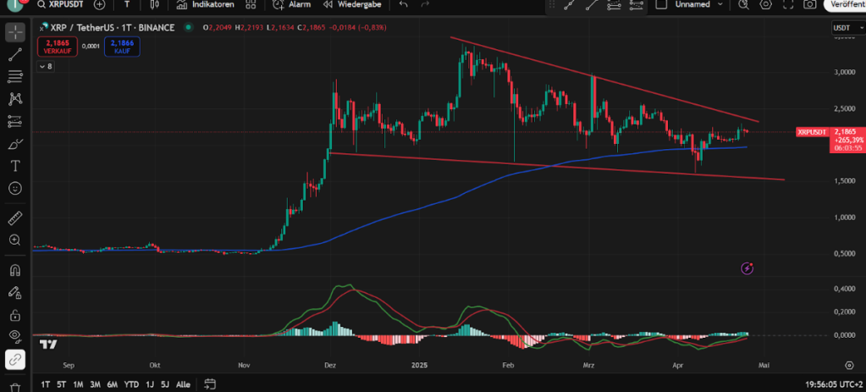866x392 pixels.
Task: Open the Indikatoren menu
Action: coord(206,4)
